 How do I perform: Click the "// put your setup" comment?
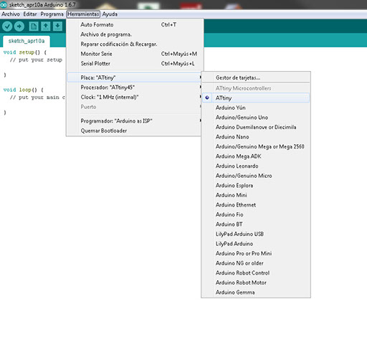click(x=36, y=60)
